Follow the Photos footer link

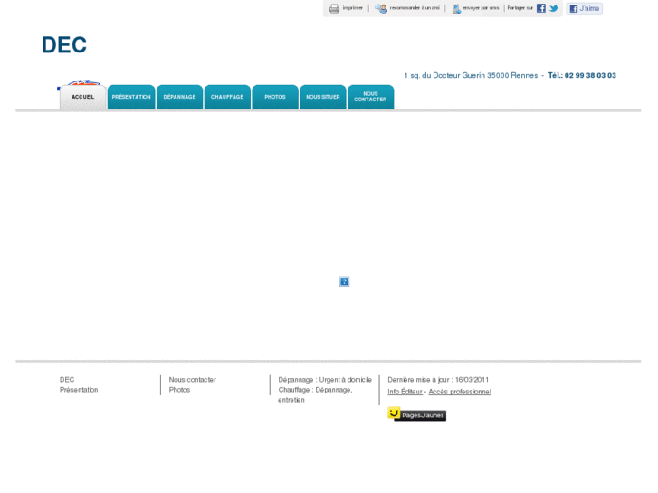[x=179, y=390]
